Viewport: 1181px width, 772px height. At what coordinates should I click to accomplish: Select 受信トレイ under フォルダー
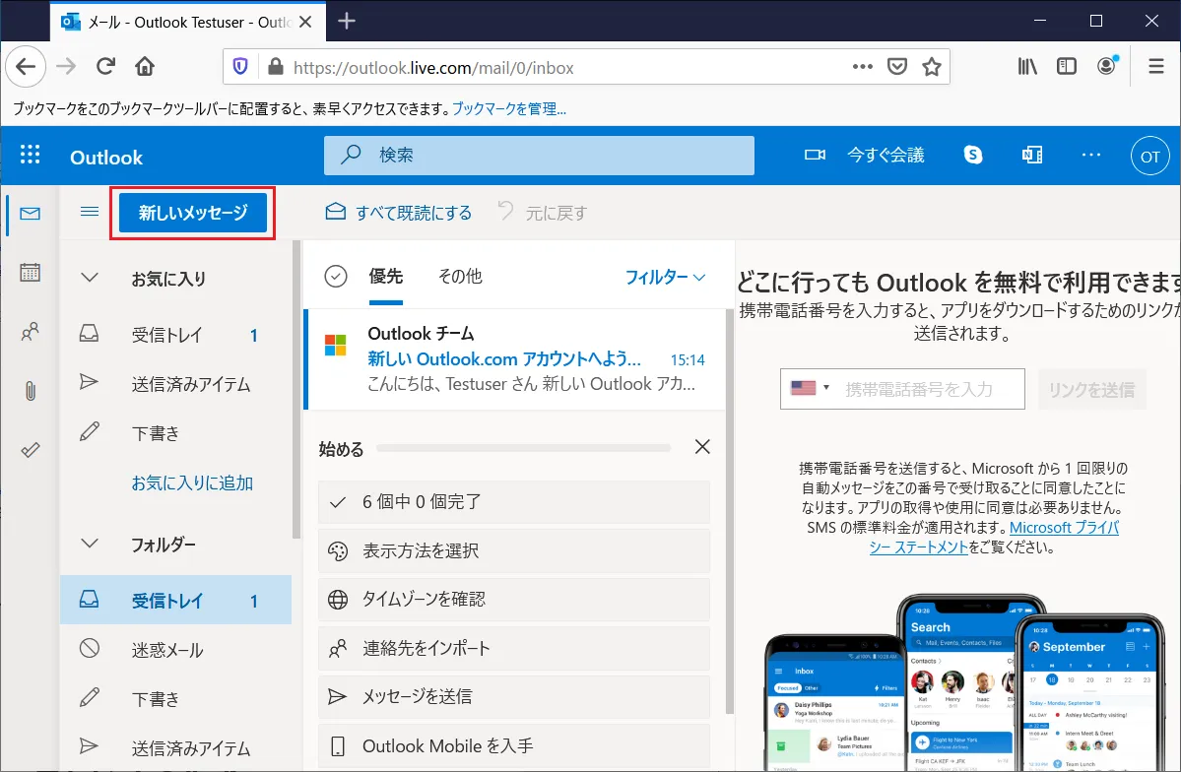click(x=175, y=601)
